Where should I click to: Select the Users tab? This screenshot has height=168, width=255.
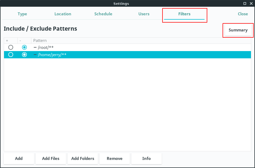coord(144,14)
